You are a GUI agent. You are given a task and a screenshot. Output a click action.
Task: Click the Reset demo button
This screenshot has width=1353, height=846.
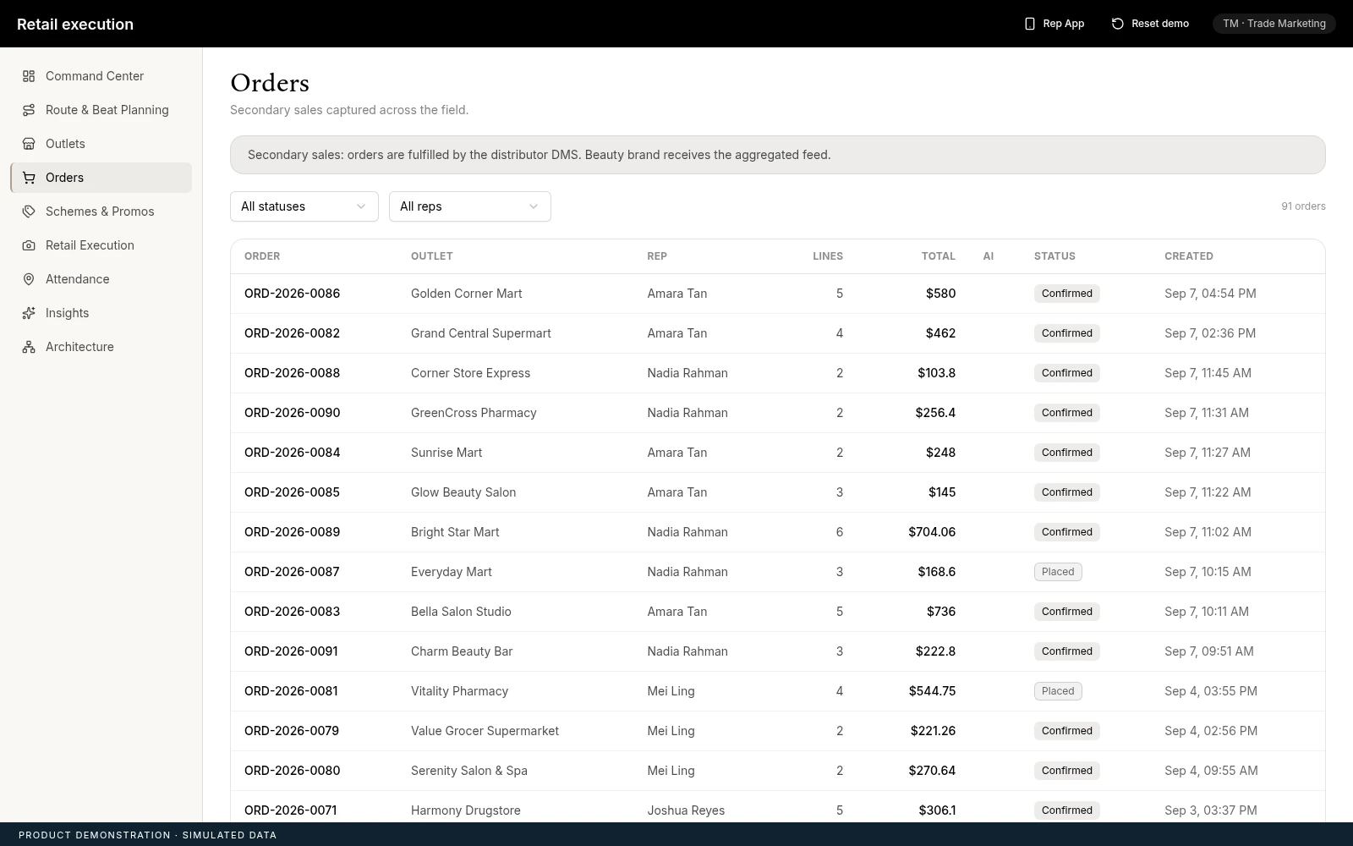point(1150,24)
